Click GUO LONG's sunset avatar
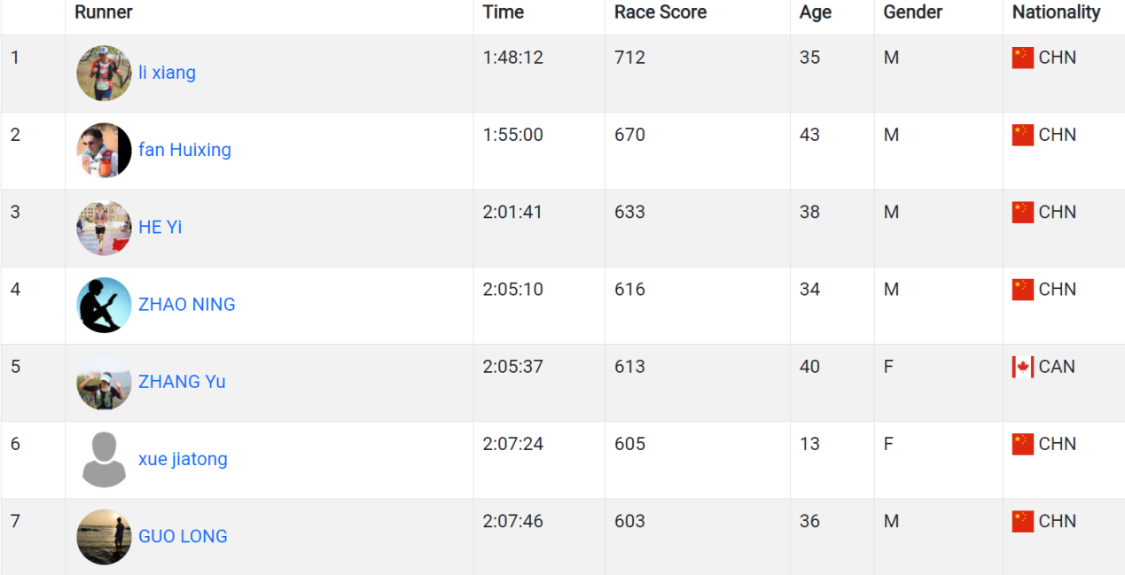The width and height of the screenshot is (1125, 575). click(x=104, y=536)
